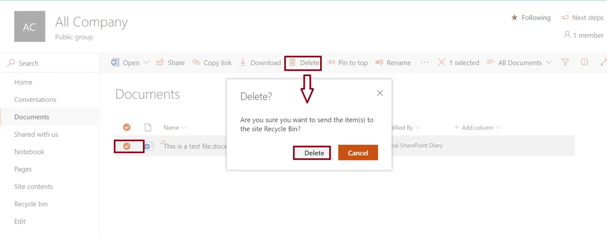Open the filter pane icon
Image resolution: width=607 pixels, height=237 pixels.
coord(565,62)
